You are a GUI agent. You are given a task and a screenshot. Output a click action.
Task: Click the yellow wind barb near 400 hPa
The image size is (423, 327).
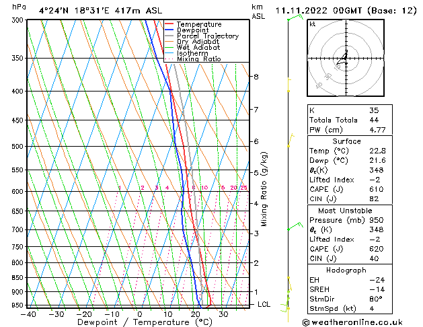pos(289,85)
